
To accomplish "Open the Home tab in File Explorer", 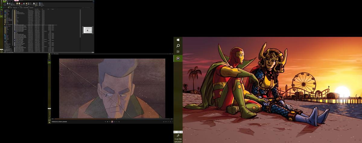I will pos(7,2).
